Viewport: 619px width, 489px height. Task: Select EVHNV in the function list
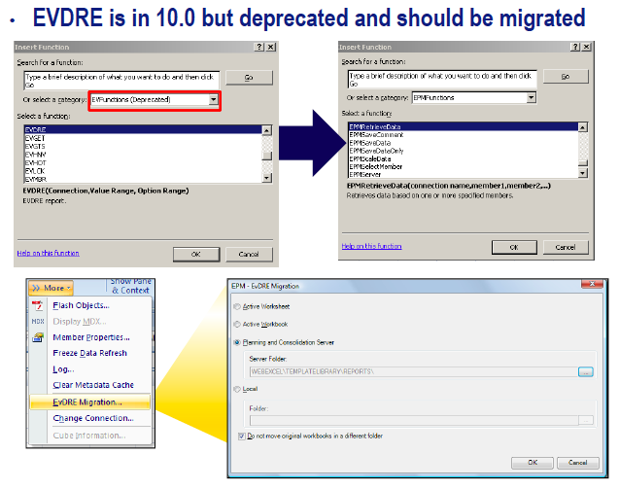143,155
